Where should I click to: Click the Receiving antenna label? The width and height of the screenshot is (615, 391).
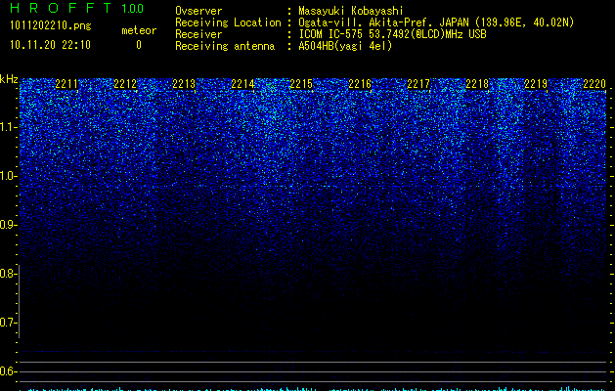225,46
